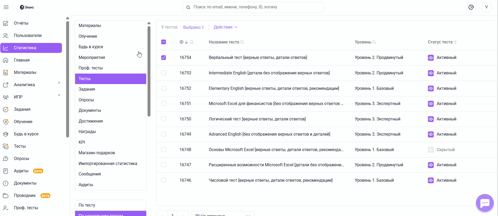Open the chat support bubble
This screenshot has height=216, width=498.
pos(485,203)
